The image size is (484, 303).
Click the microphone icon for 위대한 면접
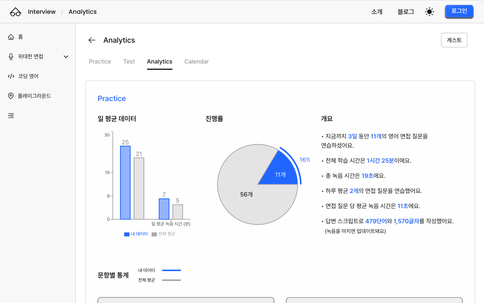click(x=11, y=56)
